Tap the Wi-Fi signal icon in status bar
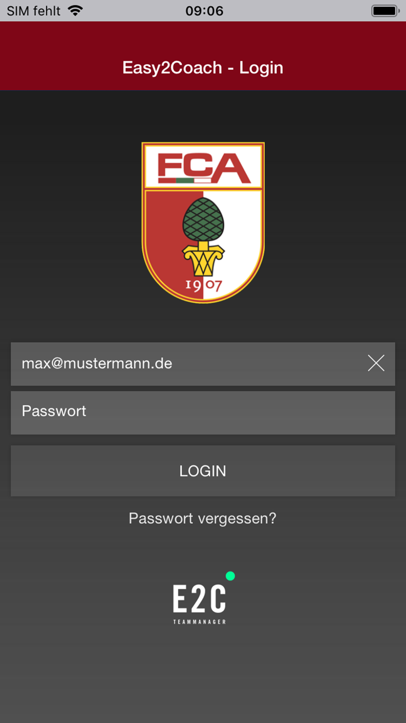This screenshot has height=723, width=406. coord(75,11)
